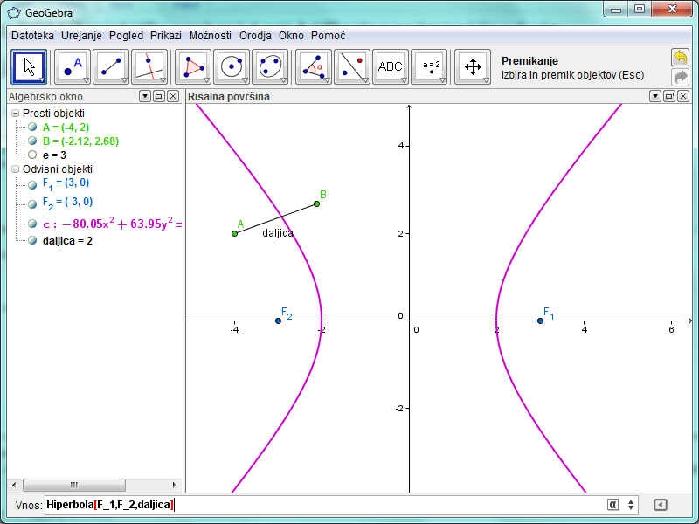Toggle visibility of daljica = 2
699x524 pixels.
point(32,240)
